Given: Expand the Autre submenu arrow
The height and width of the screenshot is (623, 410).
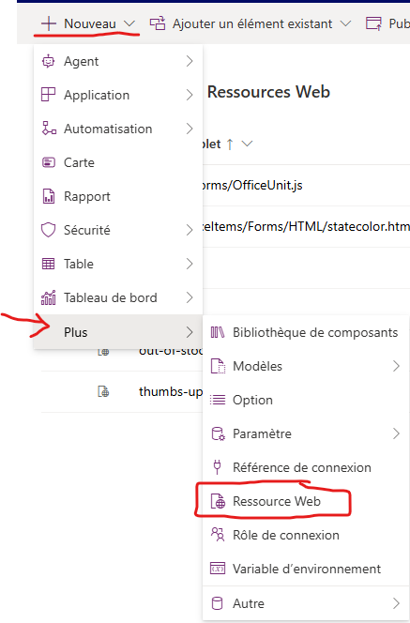Looking at the screenshot, I should click(396, 603).
